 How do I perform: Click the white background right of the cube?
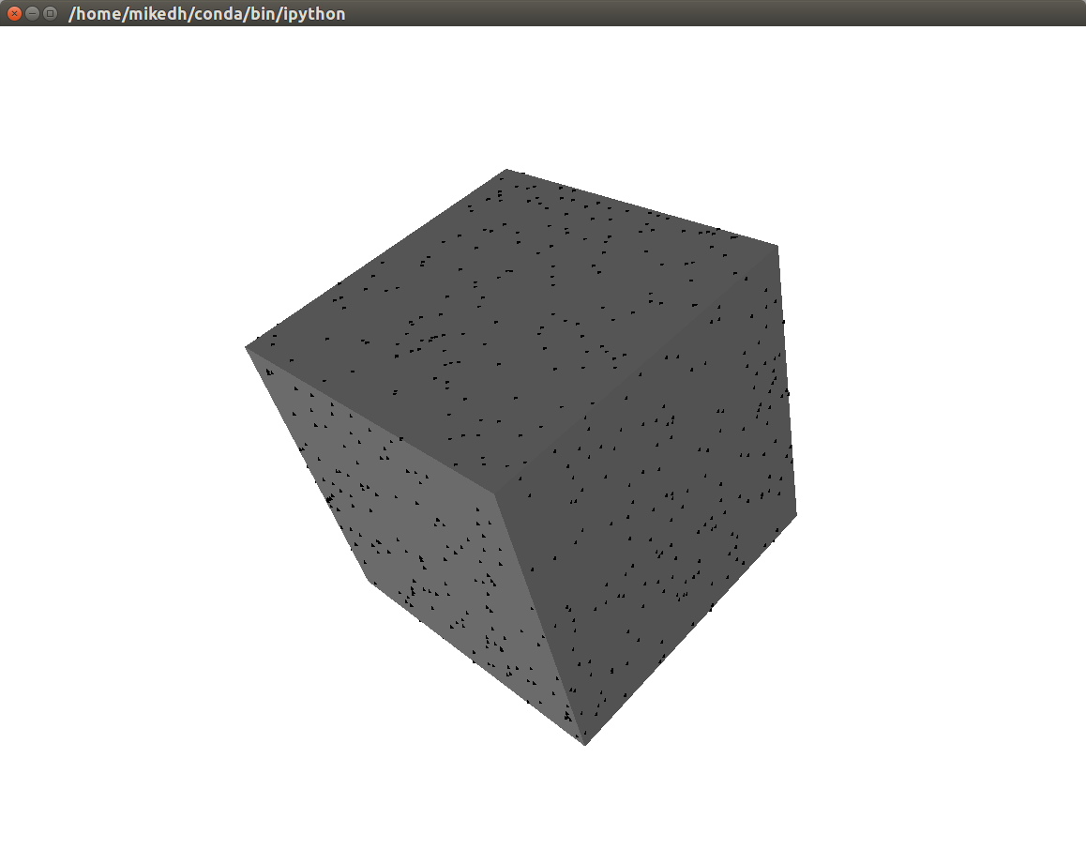tap(938, 422)
